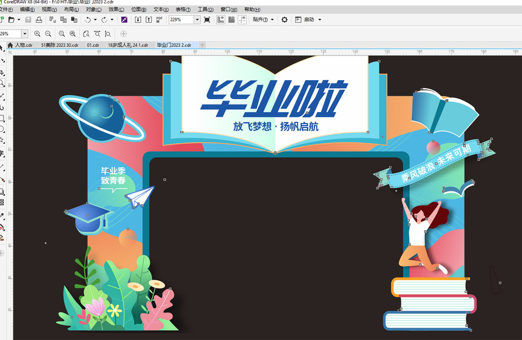Undo the last action
Screen dimensions: 522x340
[88, 20]
